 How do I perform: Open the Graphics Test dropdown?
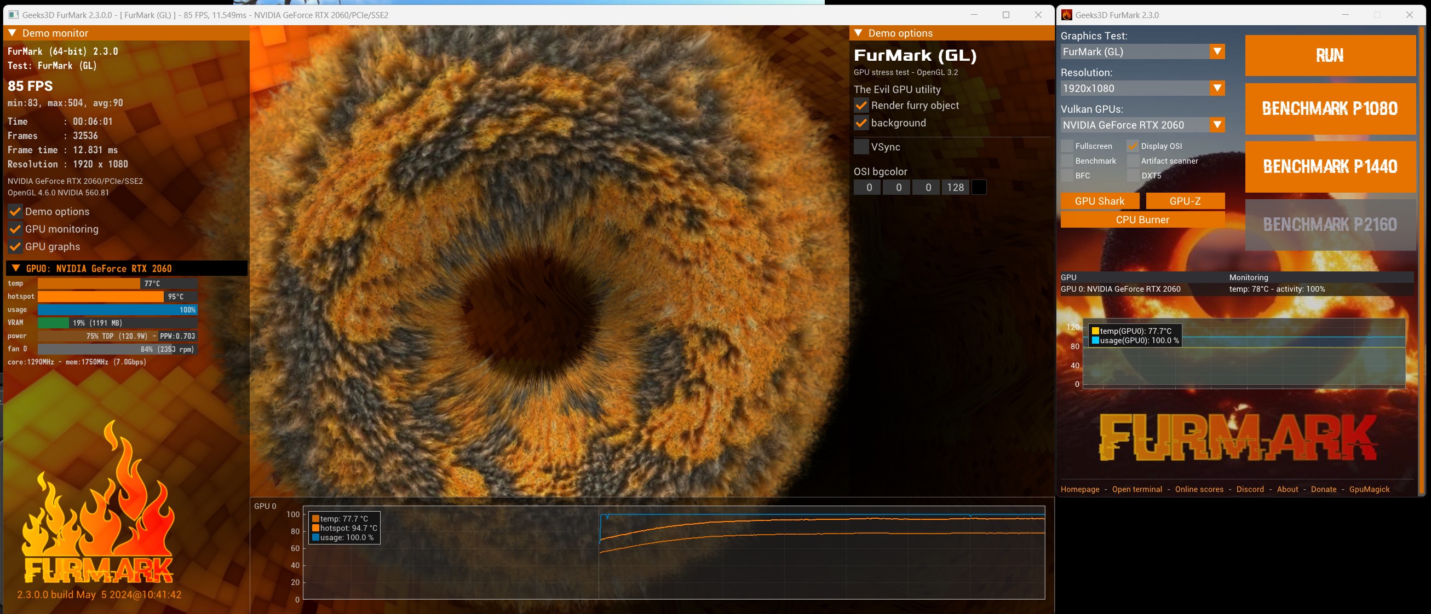tap(1217, 51)
